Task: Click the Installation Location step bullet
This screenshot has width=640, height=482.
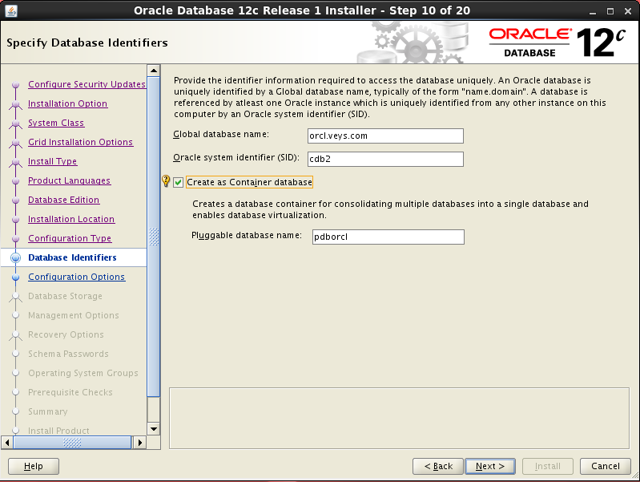Action: tap(15, 219)
